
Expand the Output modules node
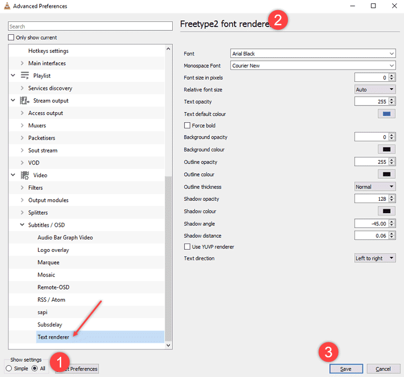click(x=22, y=200)
